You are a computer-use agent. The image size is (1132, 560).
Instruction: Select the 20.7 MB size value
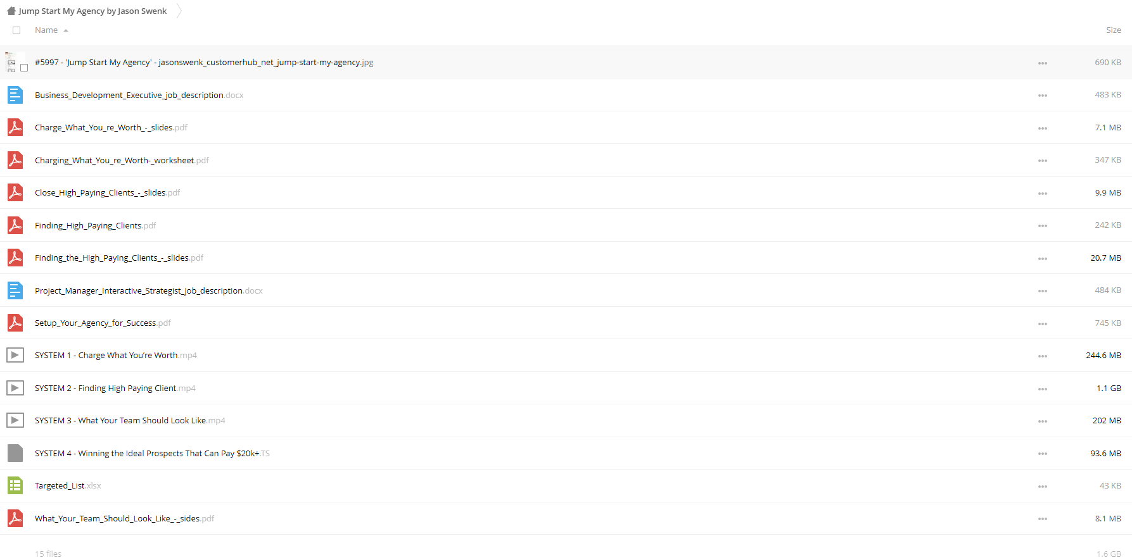(1105, 258)
